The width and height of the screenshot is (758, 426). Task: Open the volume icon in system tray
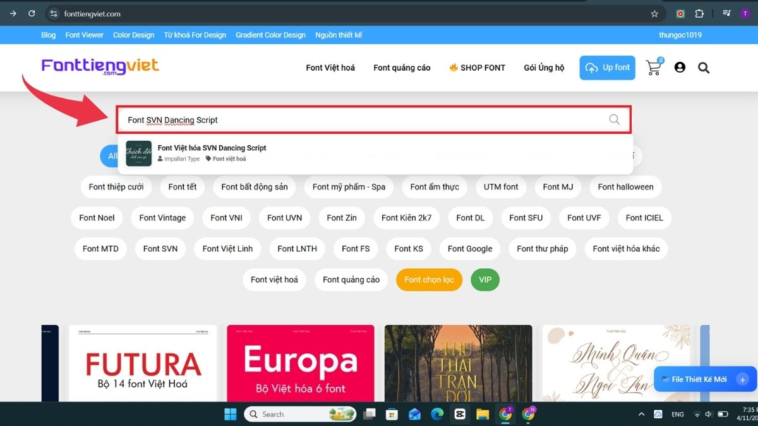709,415
